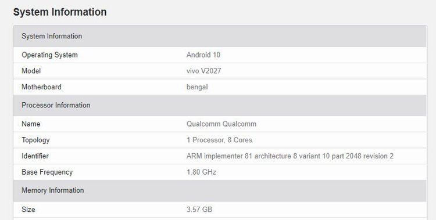Select the 3.57 GB value
Image resolution: width=436 pixels, height=220 pixels.
point(199,210)
